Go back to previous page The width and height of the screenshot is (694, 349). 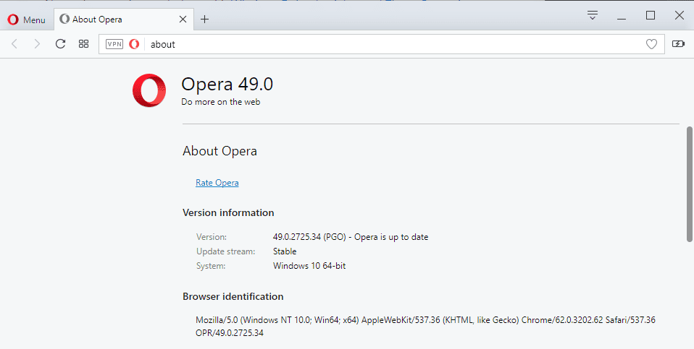14,44
